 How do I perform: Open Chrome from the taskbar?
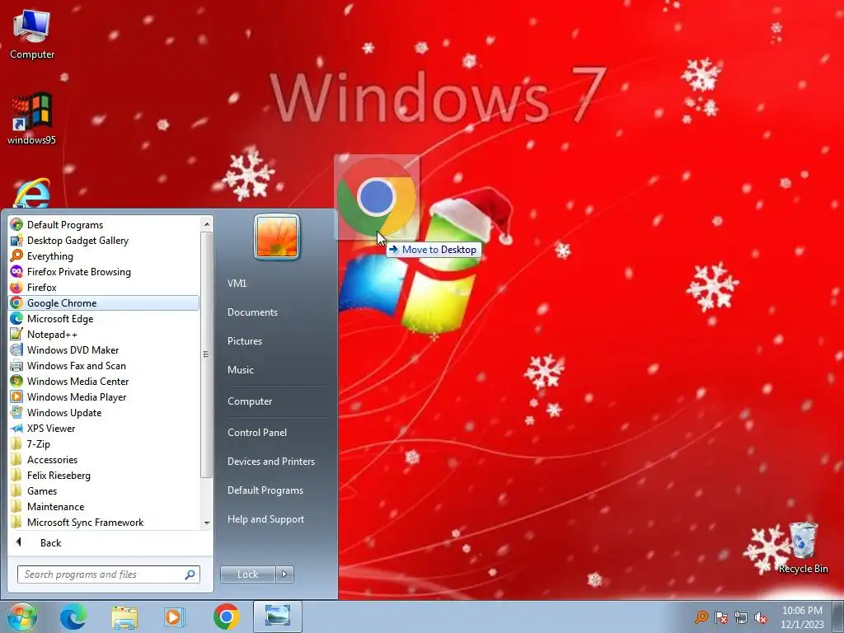tap(226, 617)
